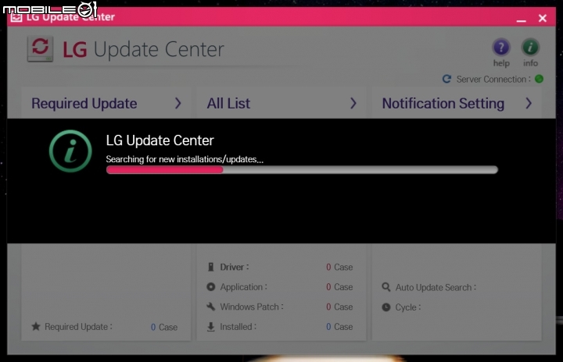Click the Windows Patch case count
The width and height of the screenshot is (563, 362).
339,307
